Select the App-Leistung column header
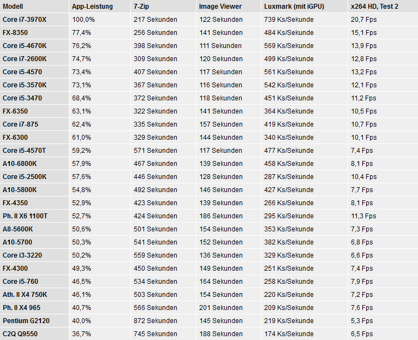 pyautogui.click(x=92, y=7)
